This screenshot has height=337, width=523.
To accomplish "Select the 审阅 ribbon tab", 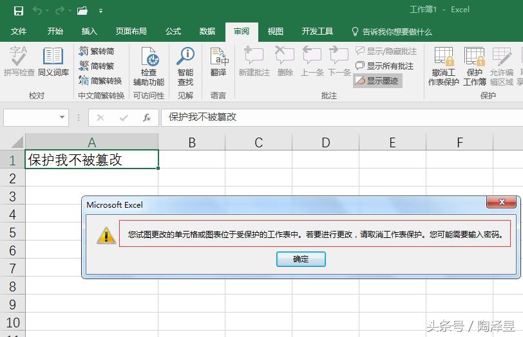I will [x=242, y=32].
